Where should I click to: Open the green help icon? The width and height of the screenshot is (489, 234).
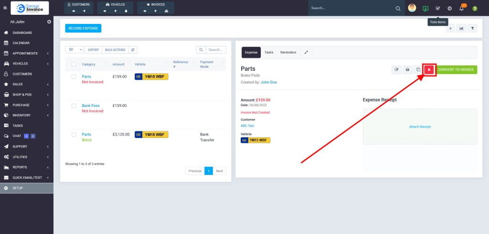475,9
